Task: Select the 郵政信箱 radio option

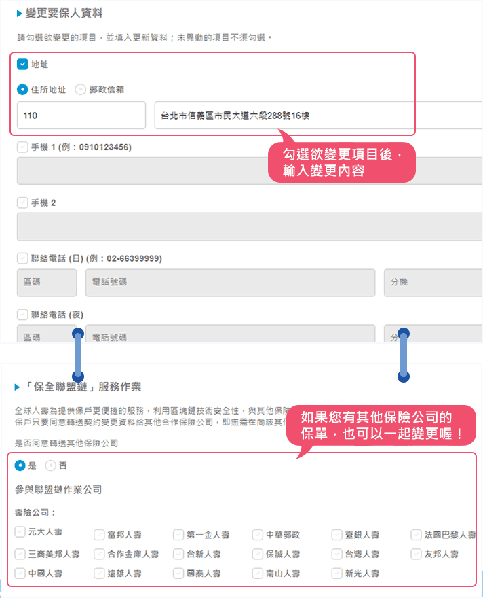Action: [80, 90]
